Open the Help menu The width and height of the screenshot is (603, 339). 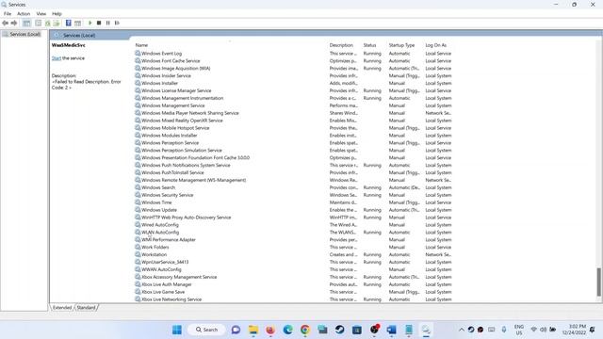point(57,14)
